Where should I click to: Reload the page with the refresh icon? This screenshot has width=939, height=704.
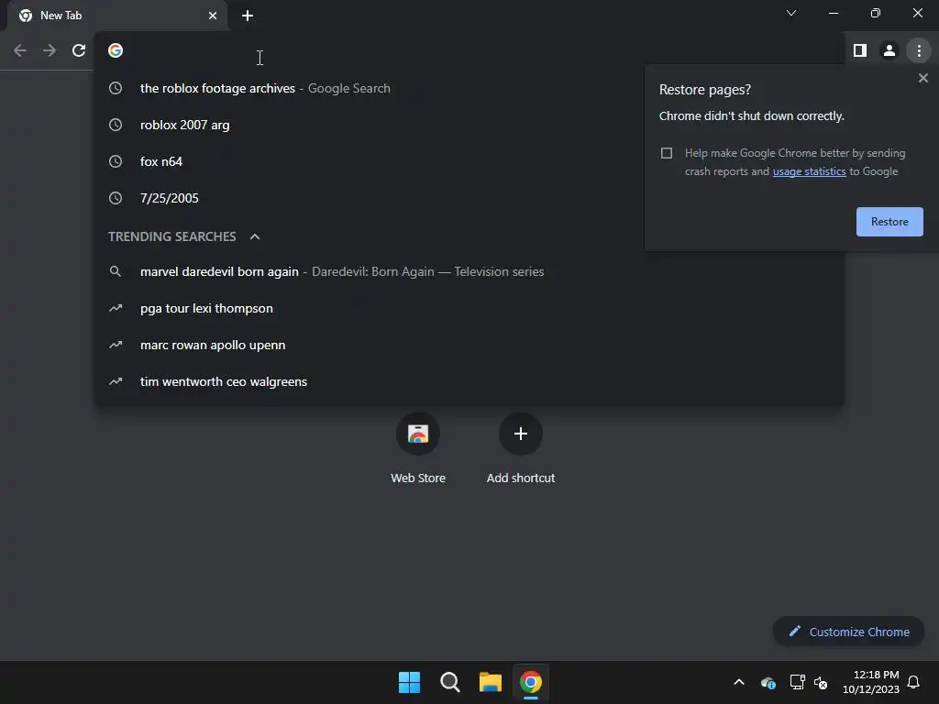tap(79, 50)
